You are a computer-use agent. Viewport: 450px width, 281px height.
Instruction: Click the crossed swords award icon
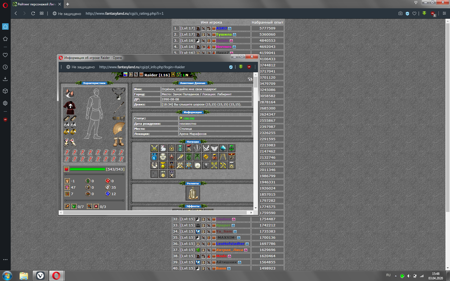point(154,148)
